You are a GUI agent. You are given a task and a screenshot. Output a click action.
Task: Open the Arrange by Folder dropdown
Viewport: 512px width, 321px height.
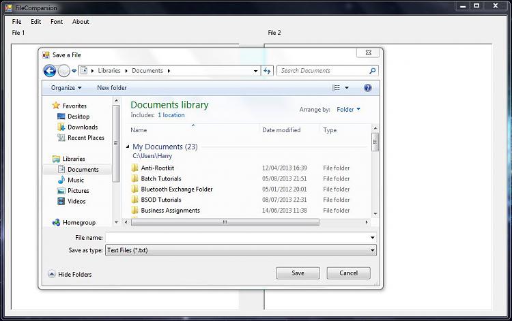click(348, 110)
